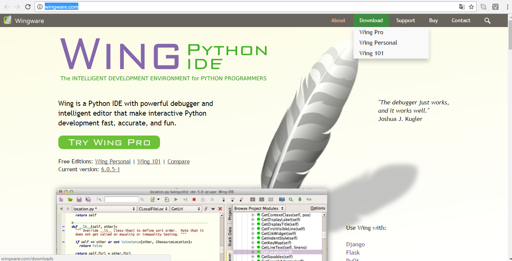Expand the GetIndentStyle(self) node

253,238
